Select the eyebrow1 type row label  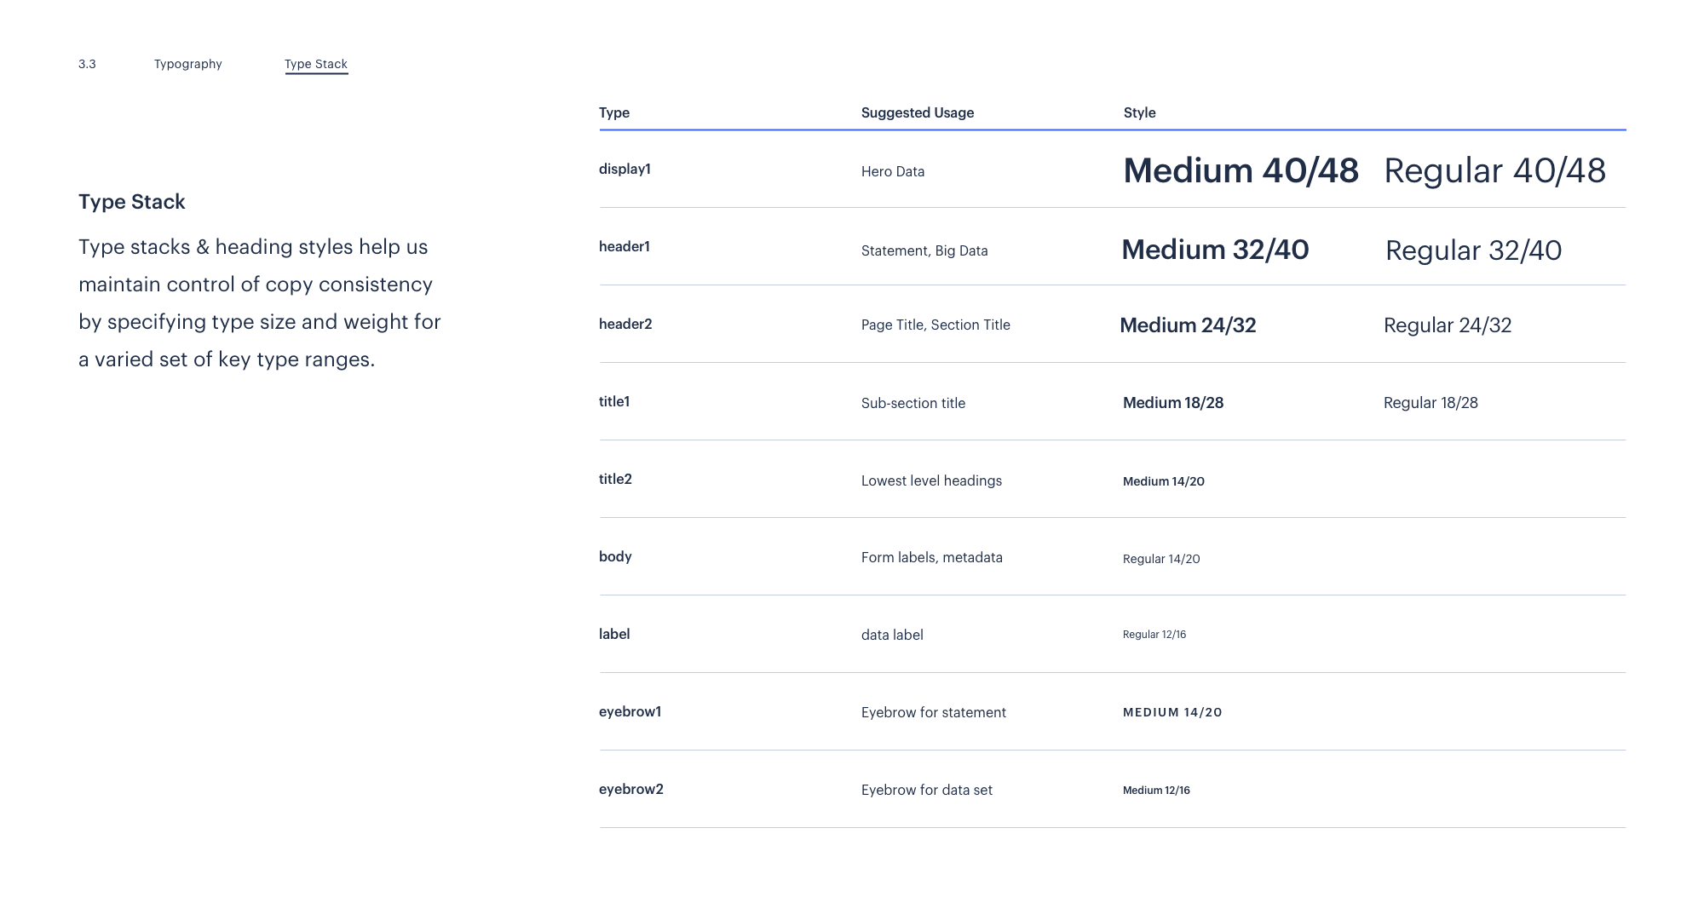click(630, 711)
